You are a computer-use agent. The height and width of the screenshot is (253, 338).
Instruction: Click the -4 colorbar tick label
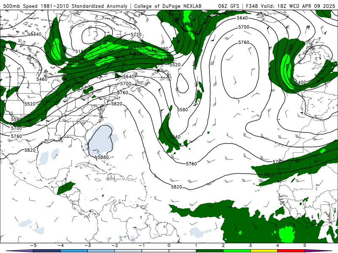(x=60, y=245)
